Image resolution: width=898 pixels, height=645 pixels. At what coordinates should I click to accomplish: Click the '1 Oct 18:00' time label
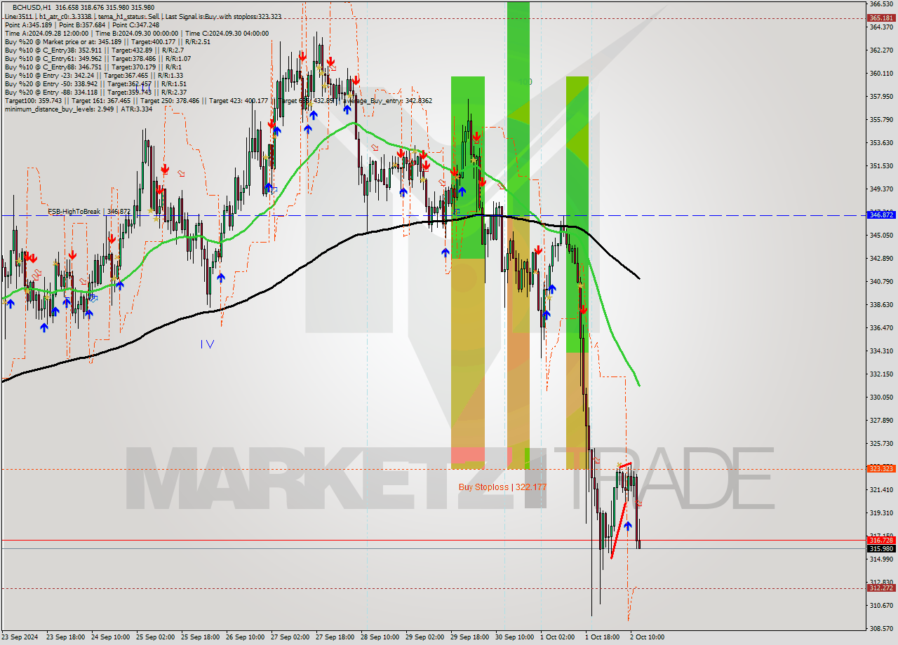603,637
